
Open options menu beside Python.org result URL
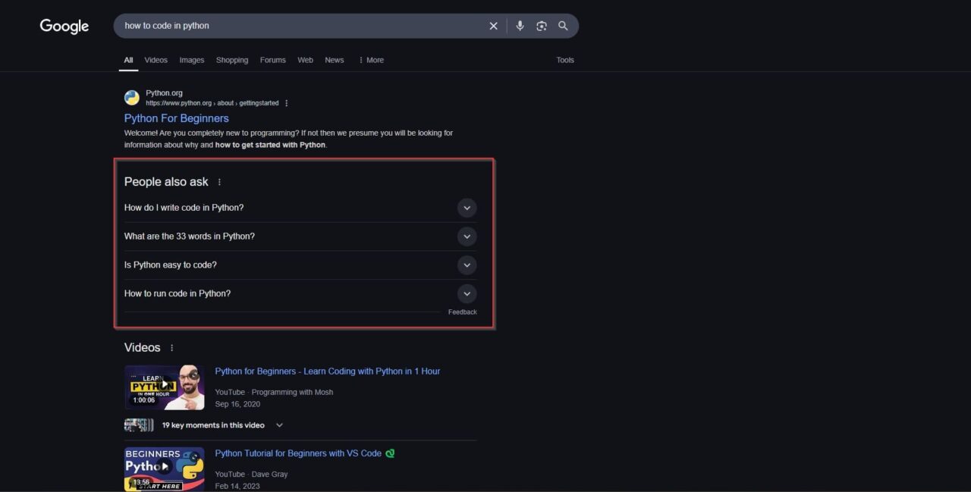[286, 102]
